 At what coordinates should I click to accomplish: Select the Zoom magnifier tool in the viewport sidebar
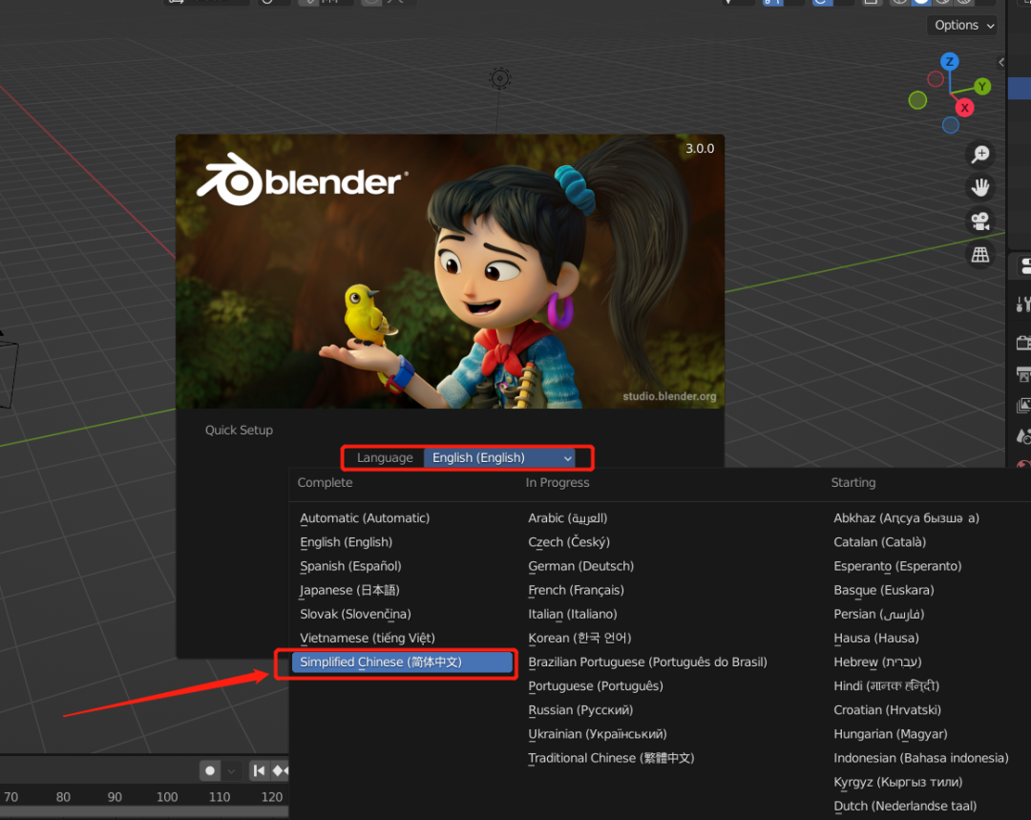coord(980,154)
